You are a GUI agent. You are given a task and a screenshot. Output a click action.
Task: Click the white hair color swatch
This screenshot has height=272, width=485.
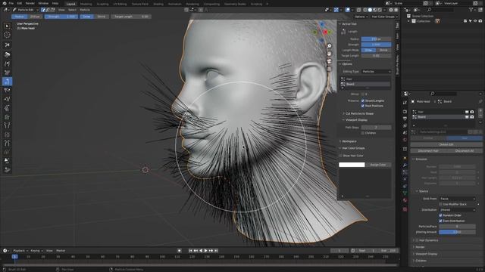[352, 165]
